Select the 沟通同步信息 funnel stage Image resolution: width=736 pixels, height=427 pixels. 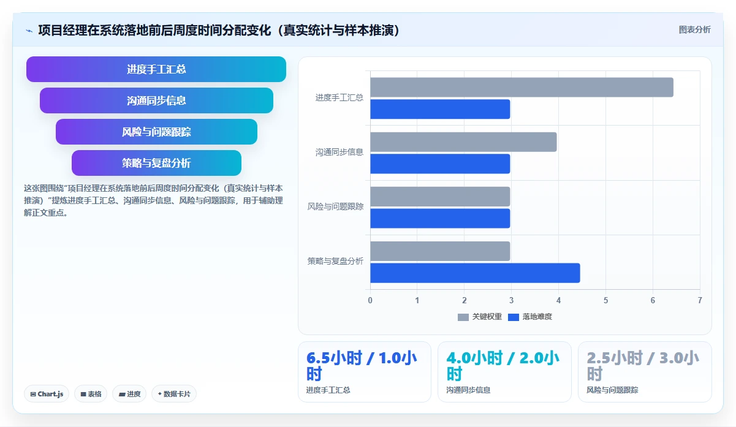point(156,100)
